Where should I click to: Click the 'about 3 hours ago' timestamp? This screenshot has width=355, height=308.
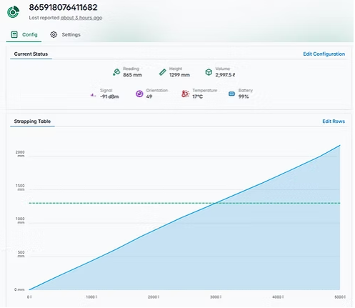81,18
